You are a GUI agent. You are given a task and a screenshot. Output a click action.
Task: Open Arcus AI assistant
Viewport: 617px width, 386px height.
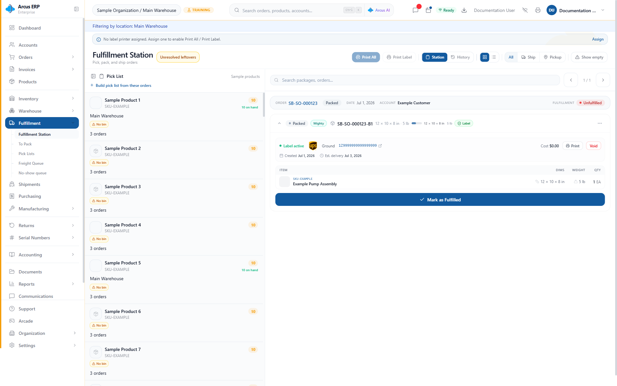click(x=379, y=10)
